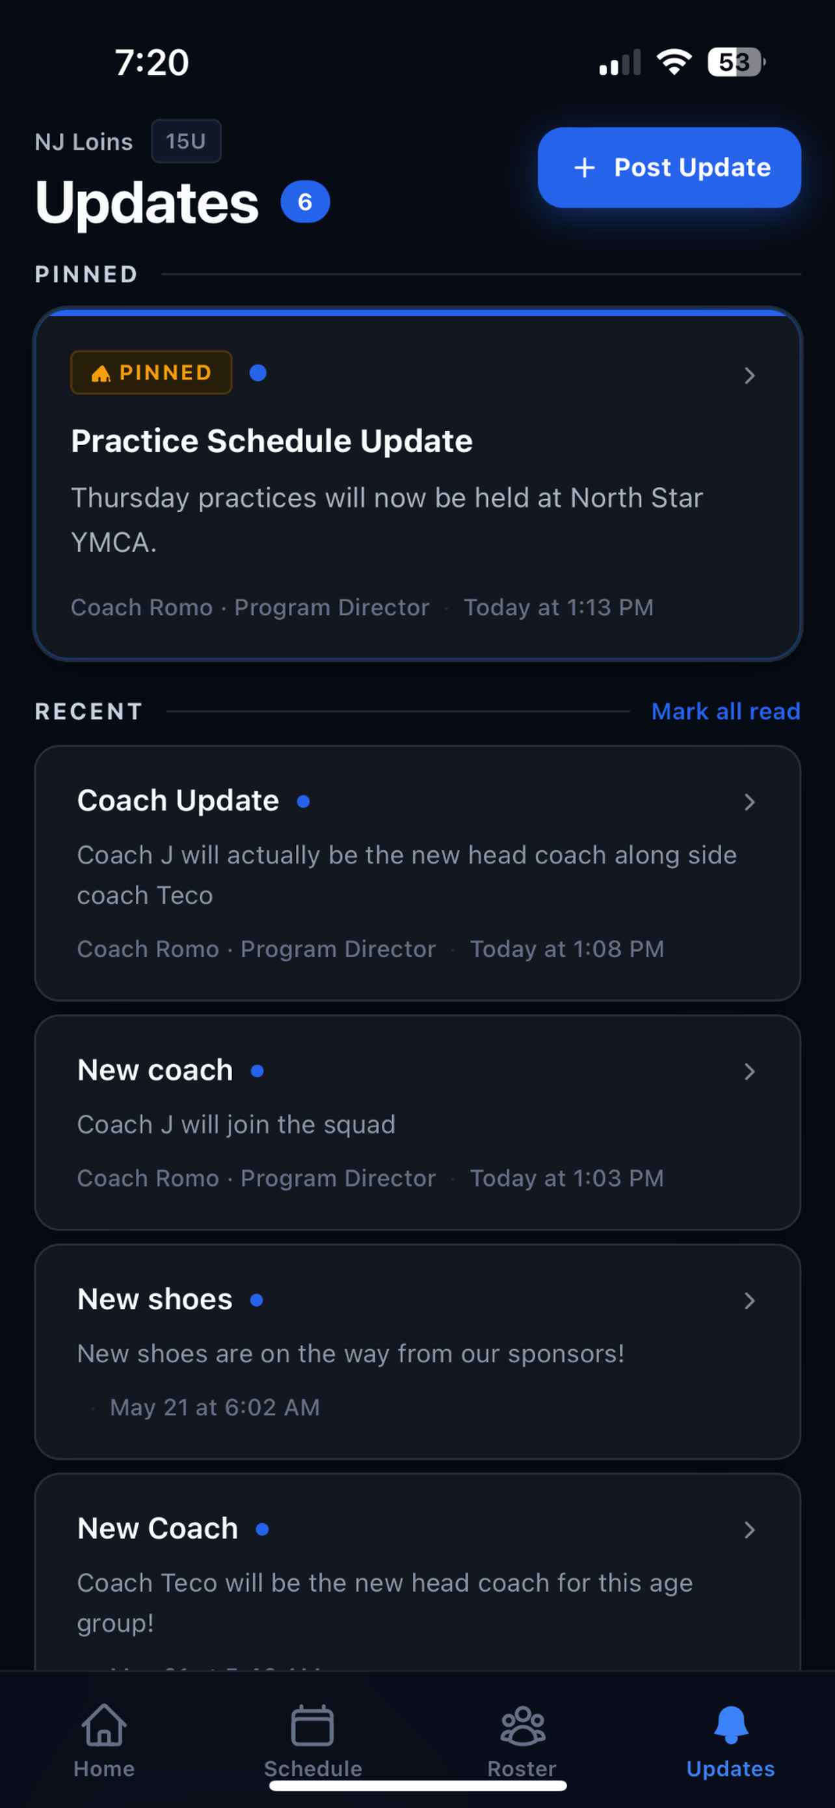The image size is (835, 1808).
Task: Expand the New coach chevron arrow
Action: [x=749, y=1071]
